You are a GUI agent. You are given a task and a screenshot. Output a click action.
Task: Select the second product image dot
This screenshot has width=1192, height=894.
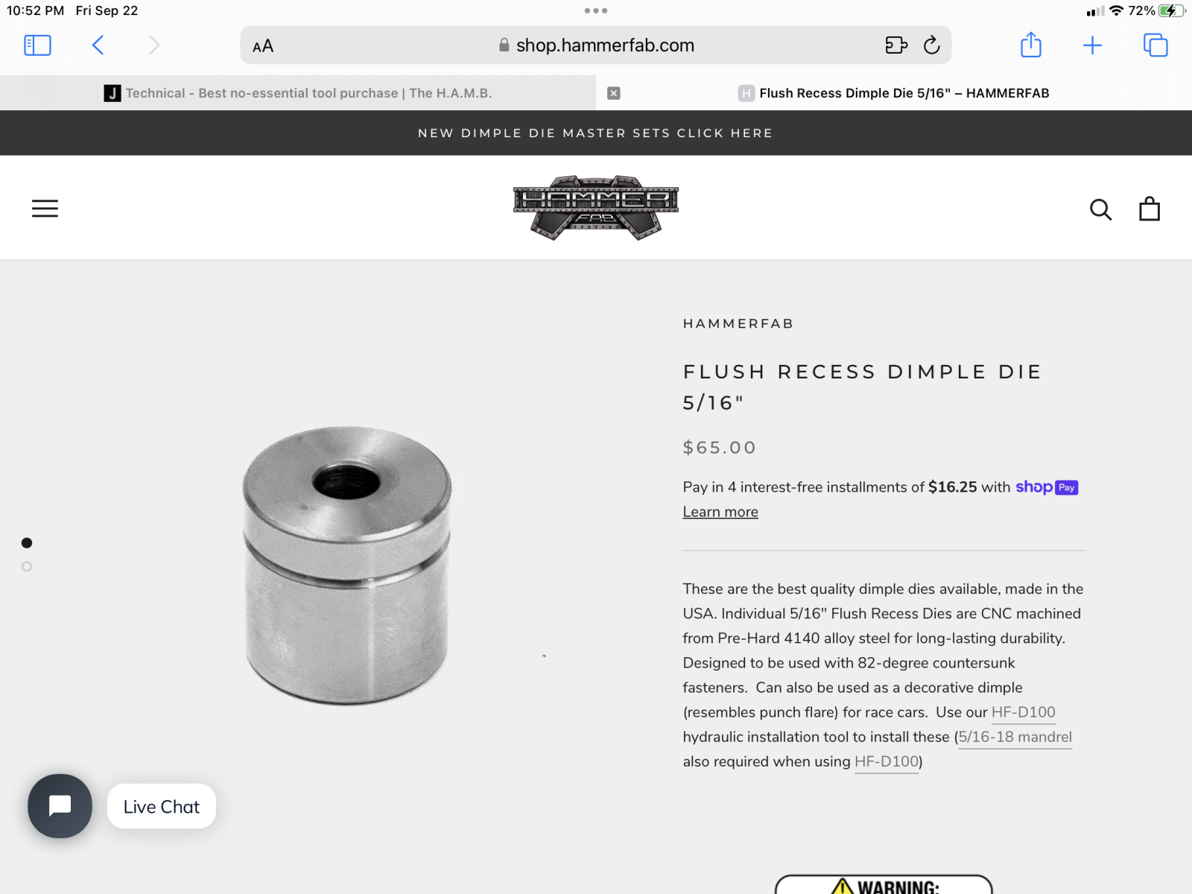click(27, 567)
